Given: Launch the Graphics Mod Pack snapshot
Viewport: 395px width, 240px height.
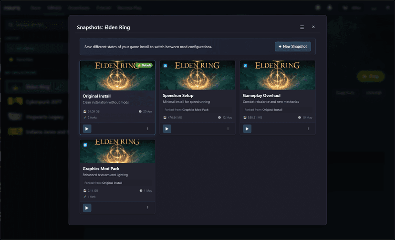Looking at the screenshot, I should 87,208.
